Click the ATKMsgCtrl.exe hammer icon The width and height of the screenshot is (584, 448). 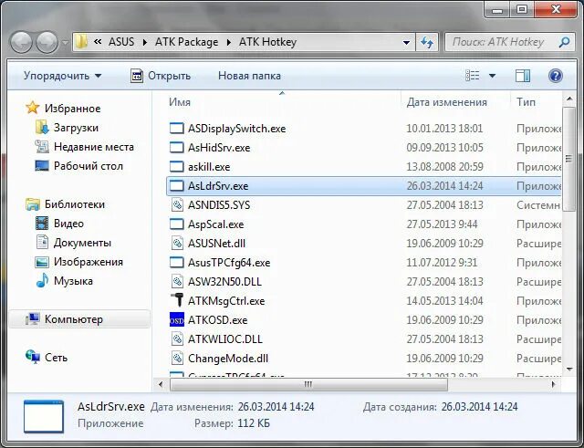pos(177,300)
